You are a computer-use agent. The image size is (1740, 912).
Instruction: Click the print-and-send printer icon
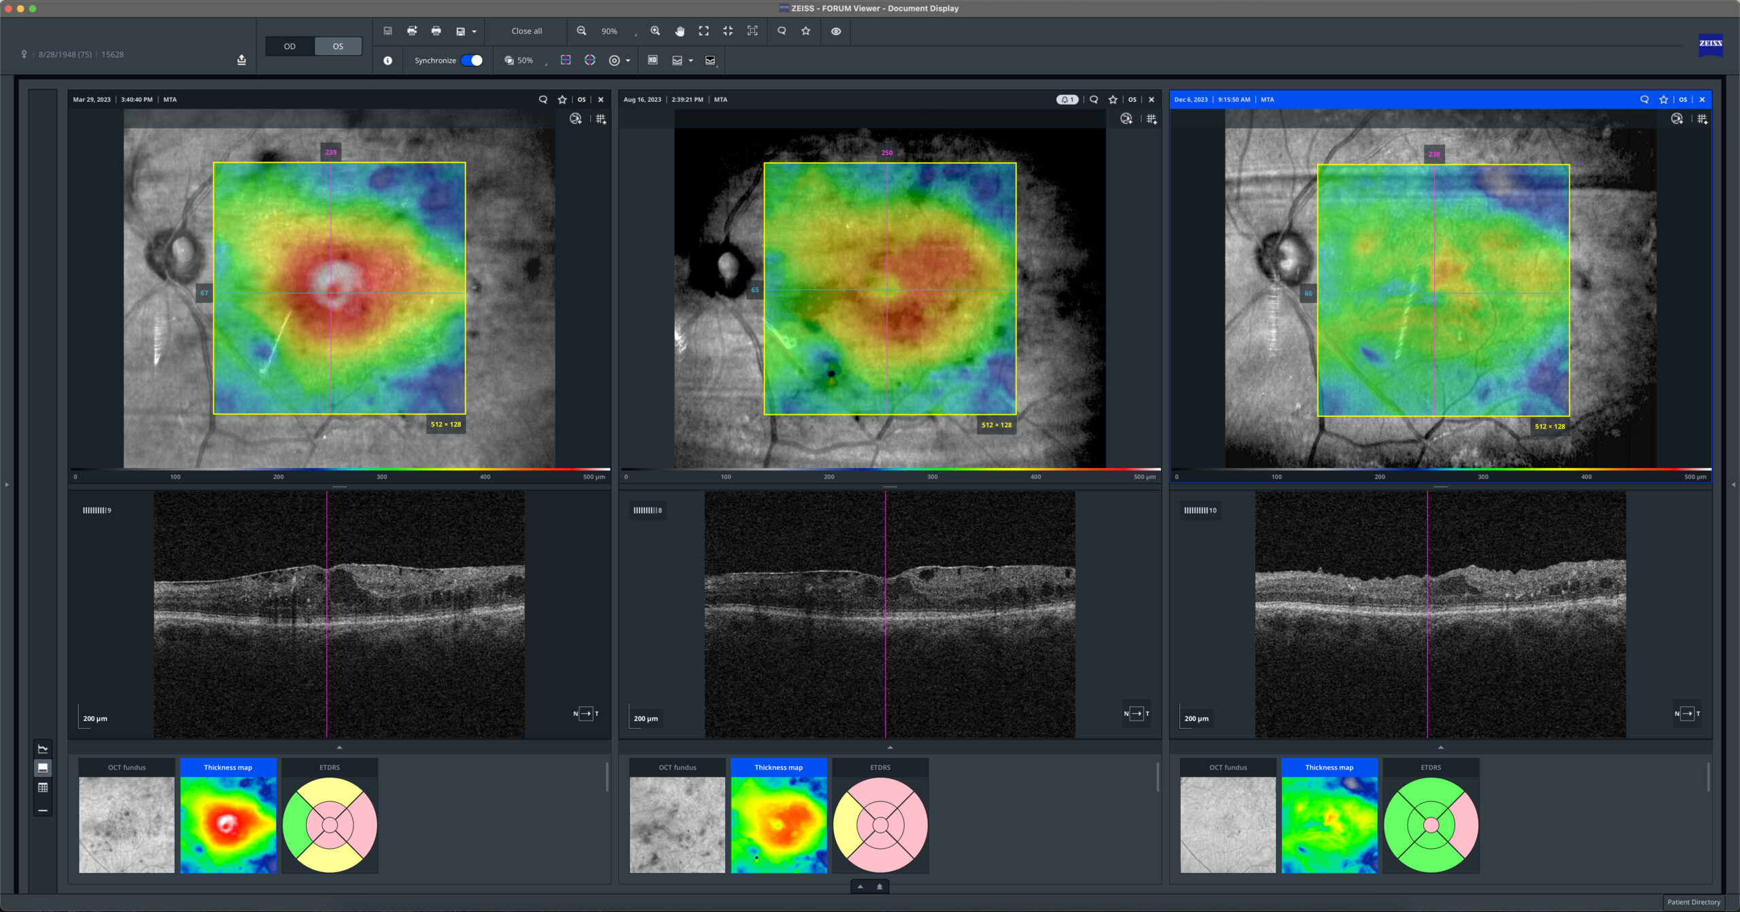412,31
